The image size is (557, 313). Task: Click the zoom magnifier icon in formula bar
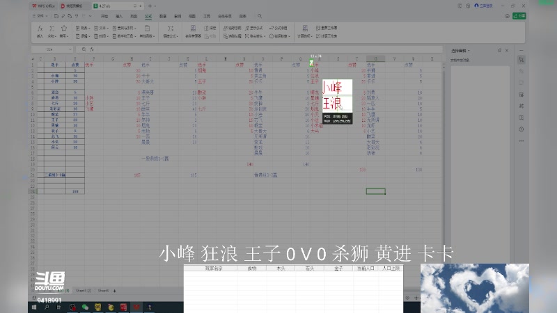point(84,49)
